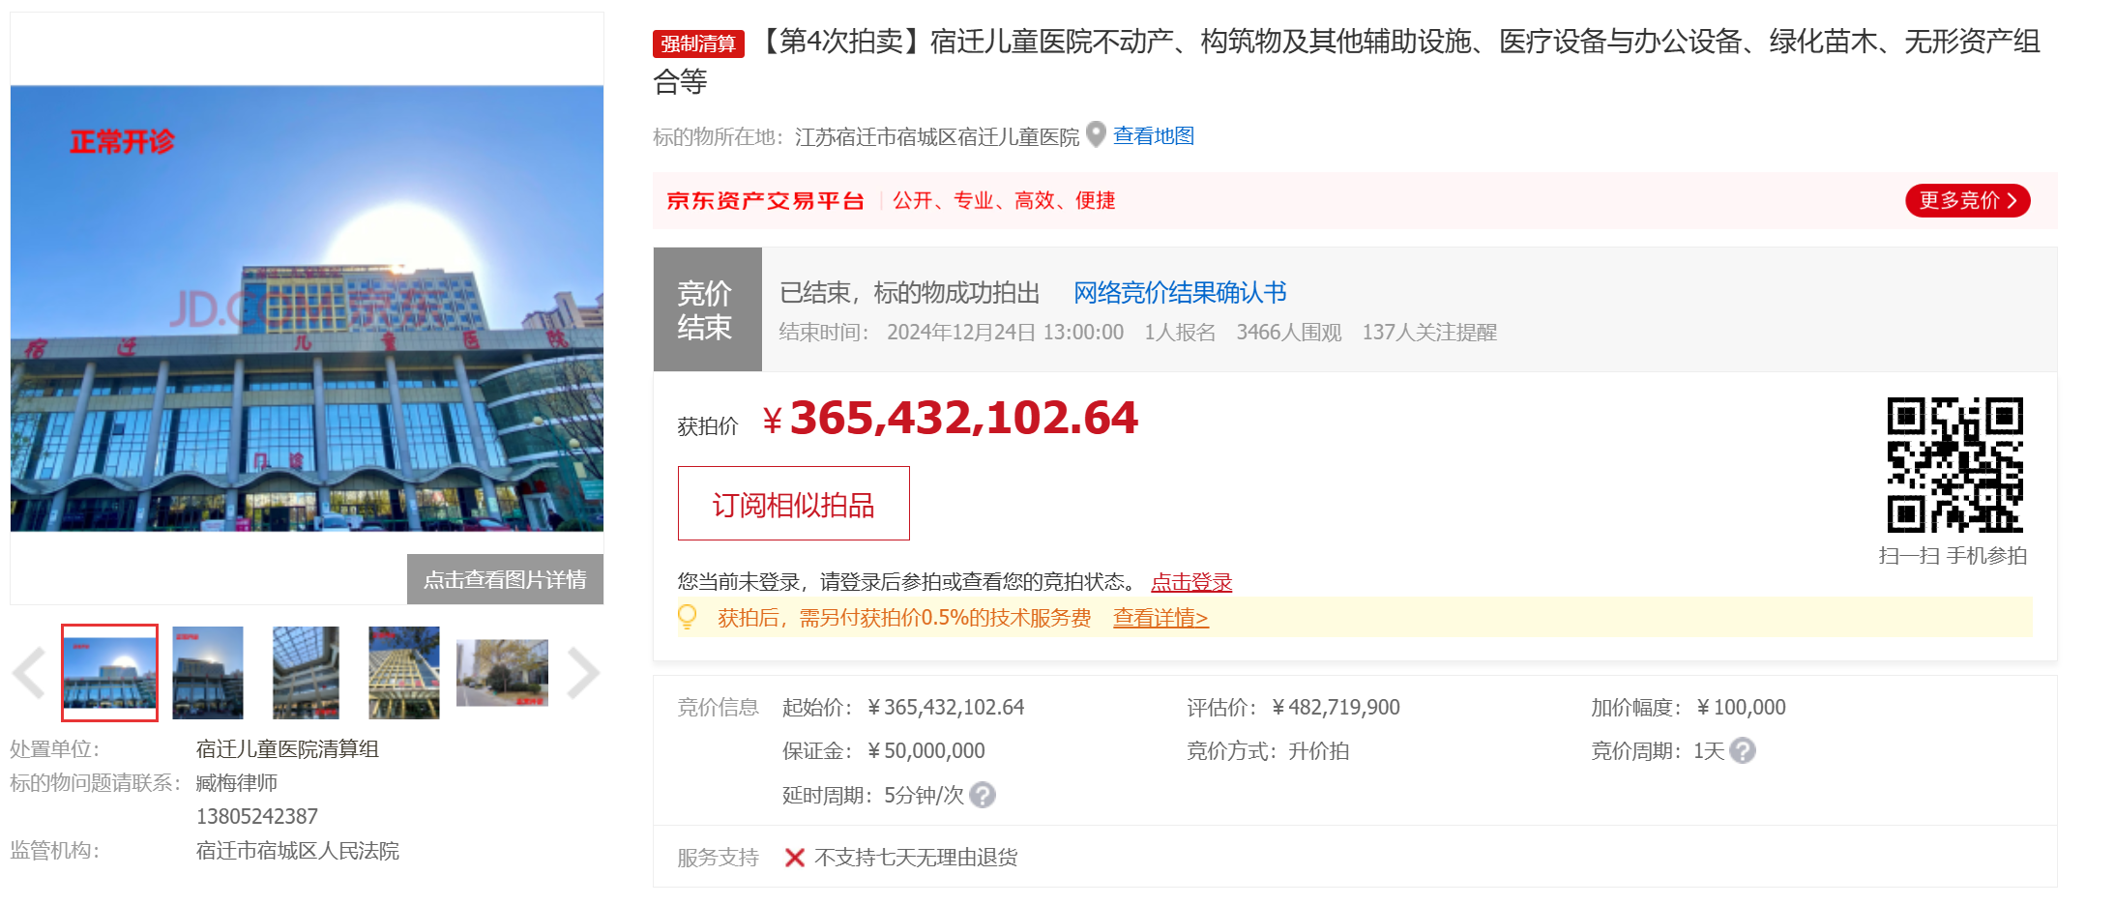2115x905 pixels.
Task: Click the 保证金 ¥50,000,000 value
Action: tap(926, 751)
